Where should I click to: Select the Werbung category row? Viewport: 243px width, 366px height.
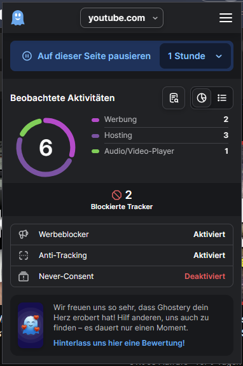point(160,119)
